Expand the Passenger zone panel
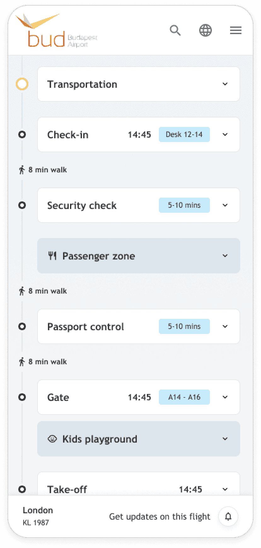This screenshot has height=548, width=261. click(225, 256)
